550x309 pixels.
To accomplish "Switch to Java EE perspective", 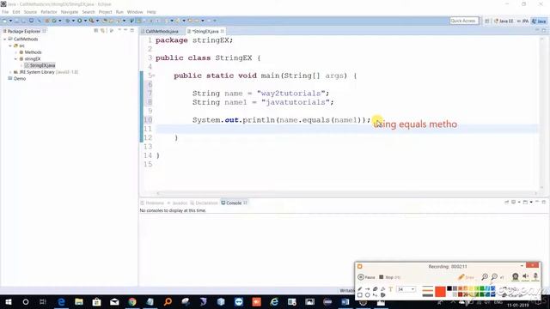I will (x=504, y=21).
